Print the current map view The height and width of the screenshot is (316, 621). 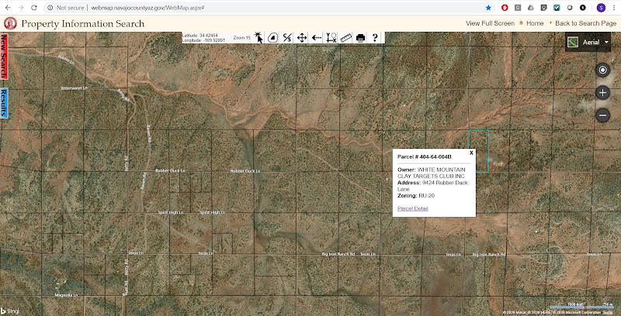point(360,37)
